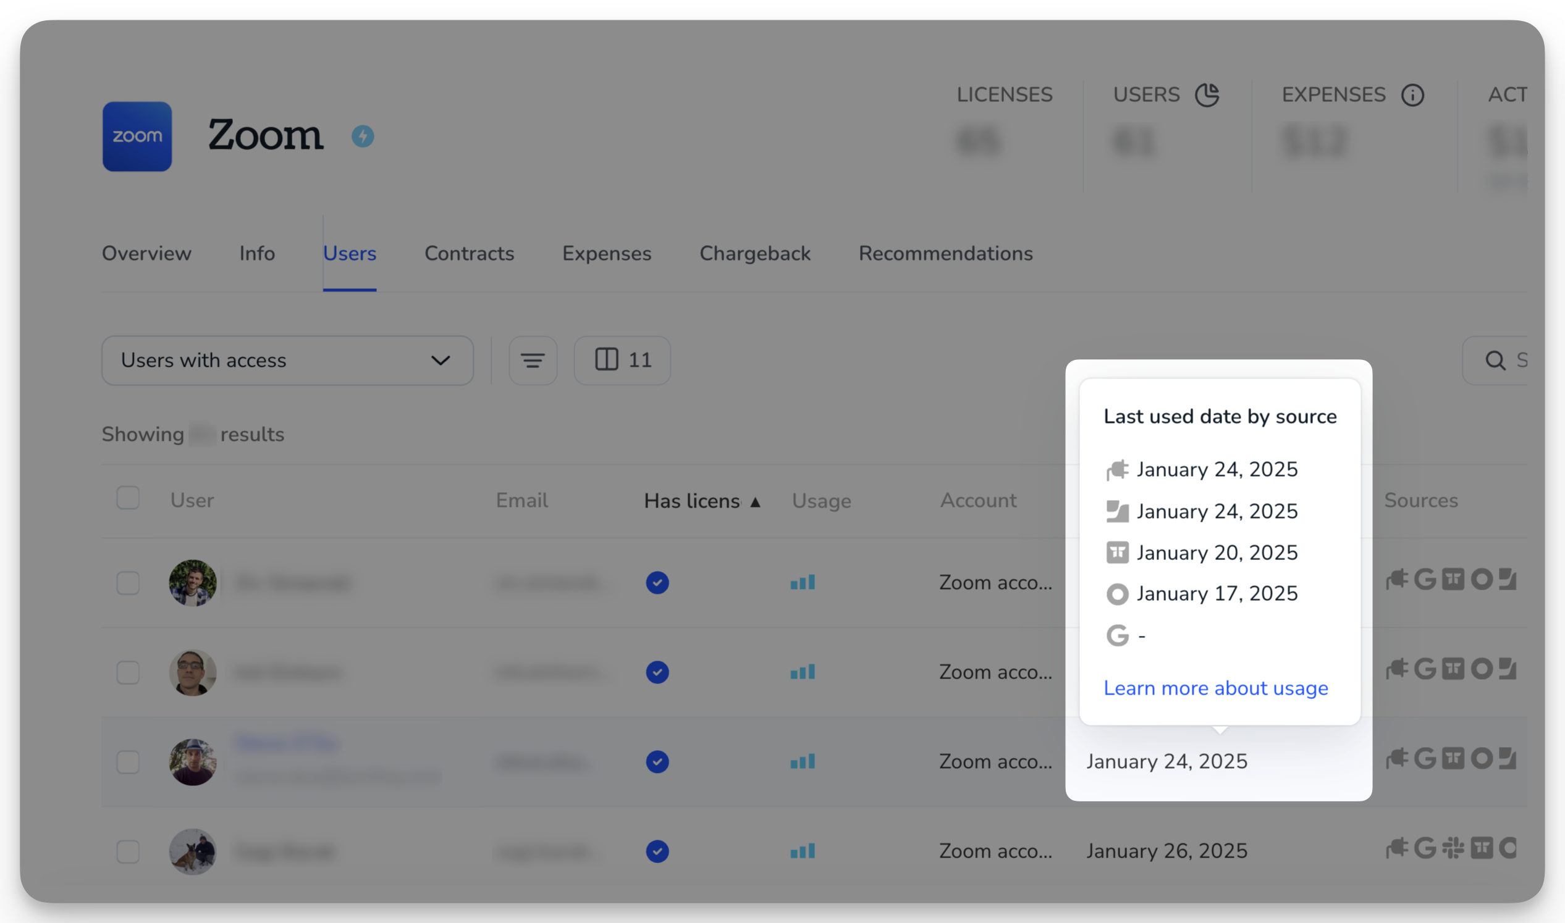
Task: Select the Users tab
Action: 350,253
